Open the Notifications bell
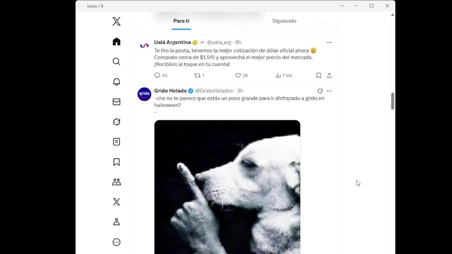 point(117,82)
